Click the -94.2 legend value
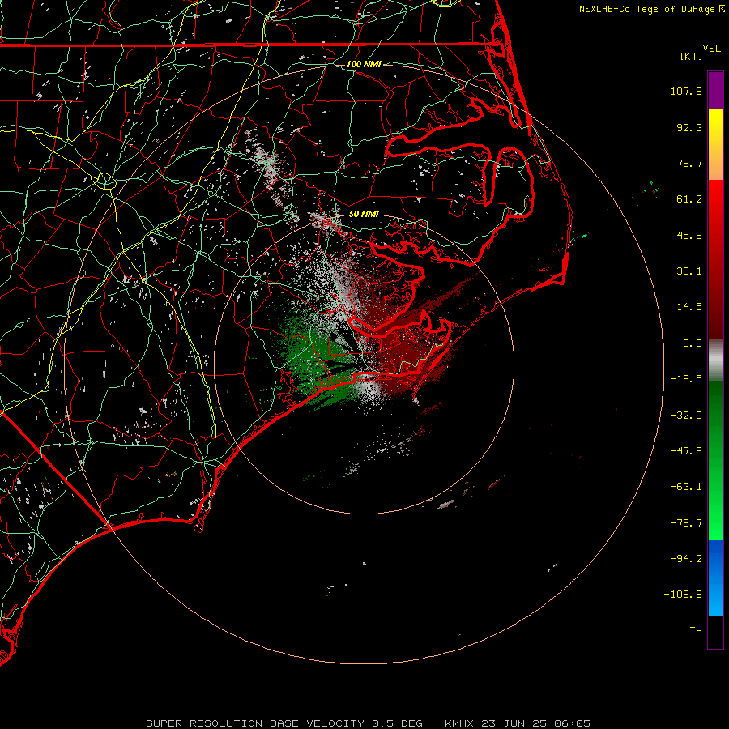729x729 pixels. [x=686, y=559]
